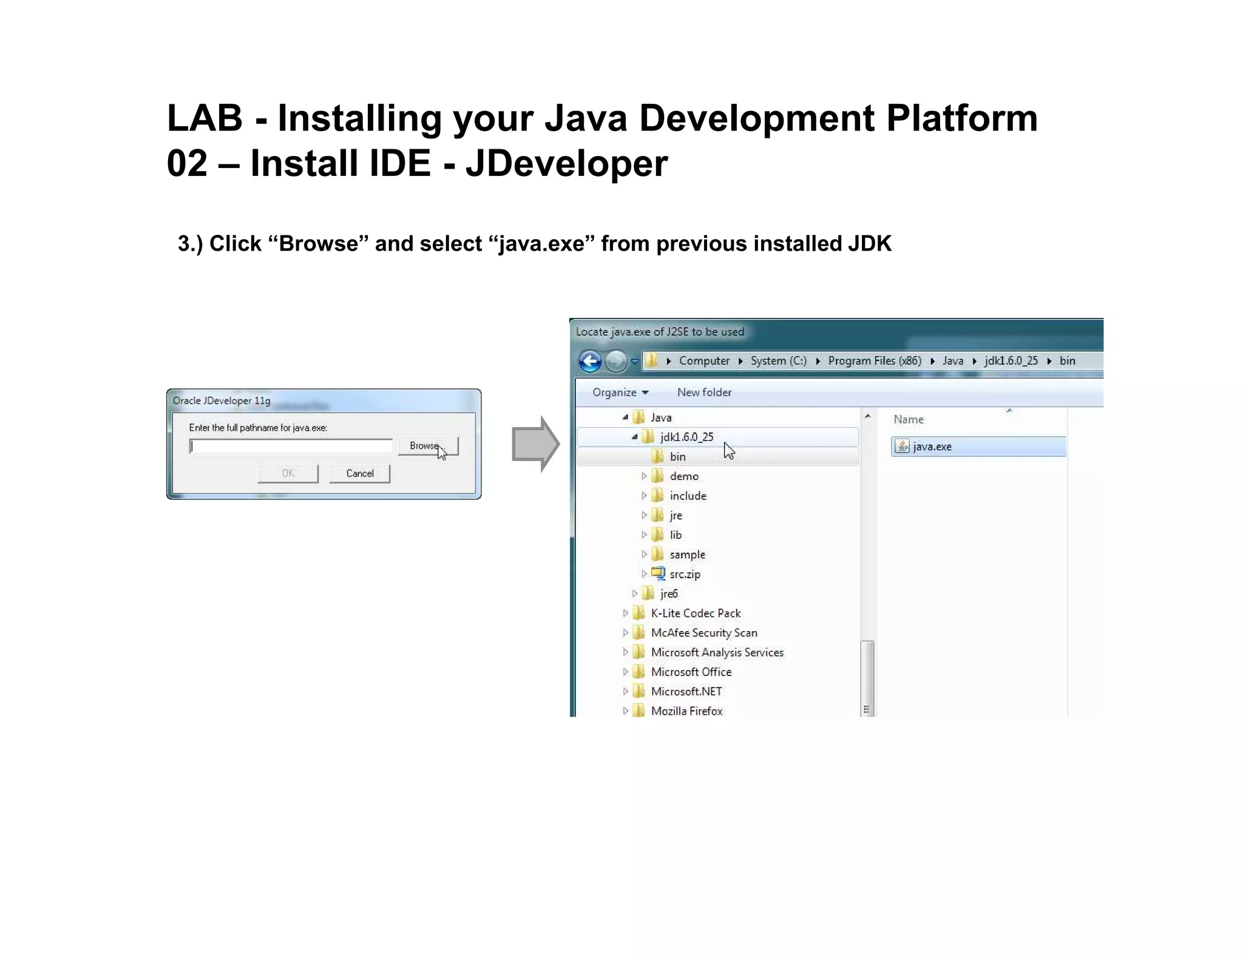Expand the demo folder node
Image resolution: width=1243 pixels, height=960 pixels.
tap(644, 476)
